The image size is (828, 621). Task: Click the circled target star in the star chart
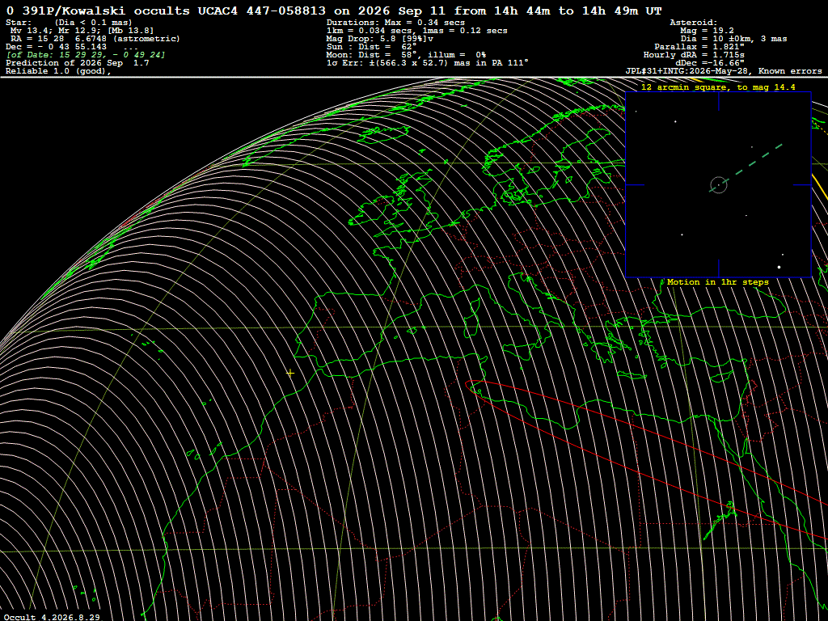tap(718, 185)
